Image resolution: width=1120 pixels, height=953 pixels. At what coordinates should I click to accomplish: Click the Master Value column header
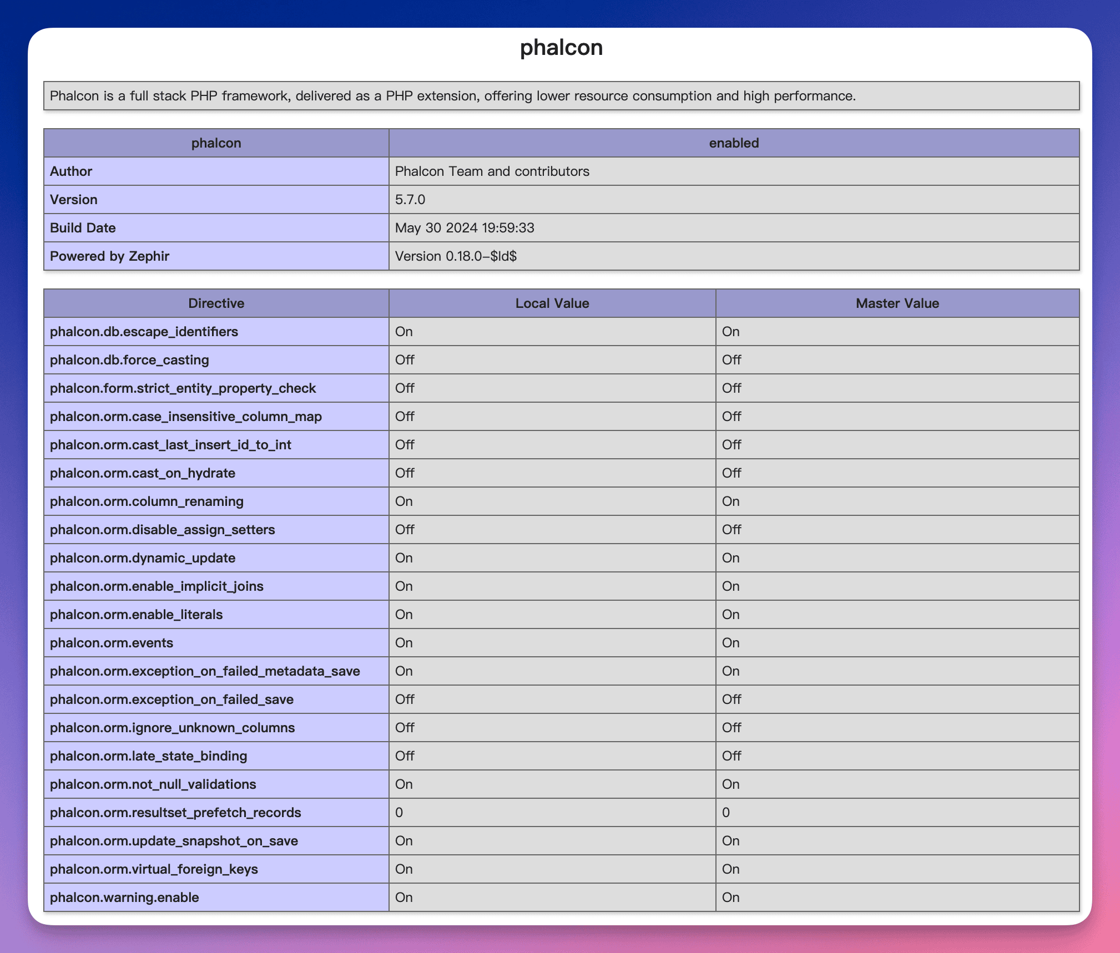click(x=897, y=303)
